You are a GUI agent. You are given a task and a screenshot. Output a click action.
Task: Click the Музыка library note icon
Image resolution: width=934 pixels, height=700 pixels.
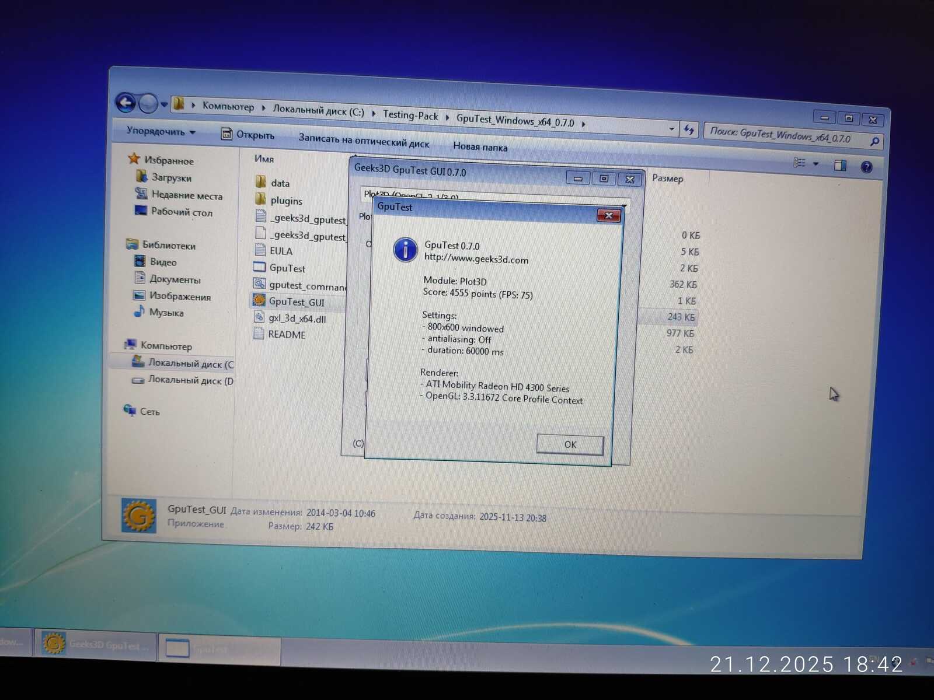(139, 311)
